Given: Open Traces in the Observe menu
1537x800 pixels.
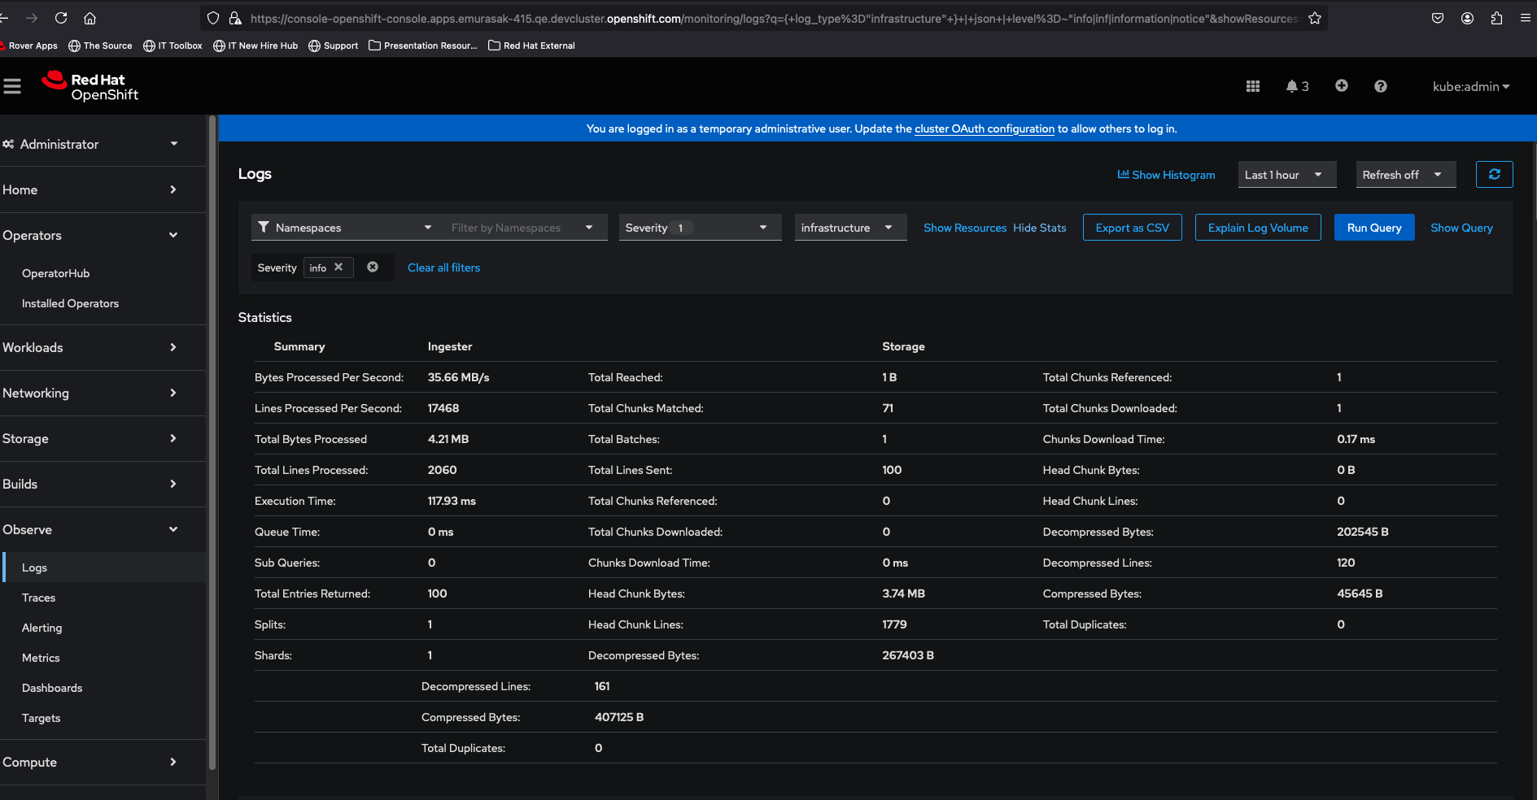Looking at the screenshot, I should tap(38, 598).
